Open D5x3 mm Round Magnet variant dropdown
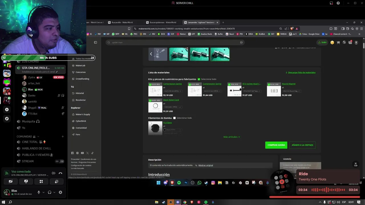Screen dimensions: 365x205 291,91
